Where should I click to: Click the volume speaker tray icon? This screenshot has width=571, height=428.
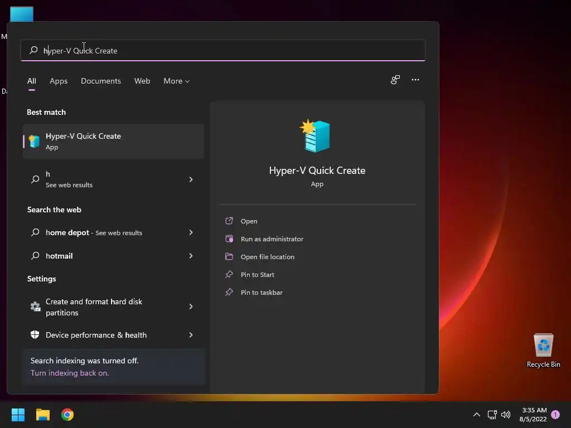click(506, 415)
